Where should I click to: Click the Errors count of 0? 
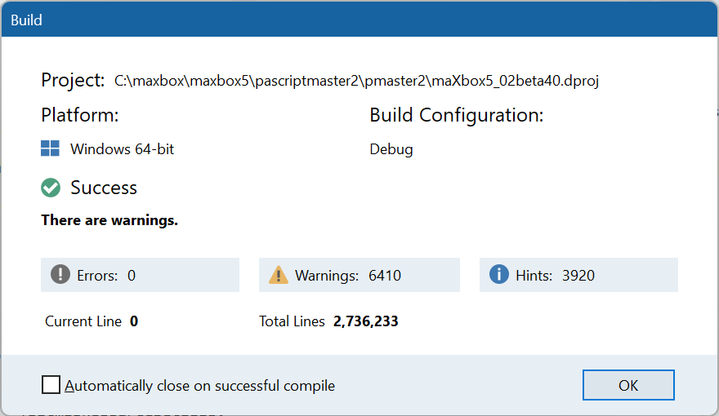[x=132, y=276]
